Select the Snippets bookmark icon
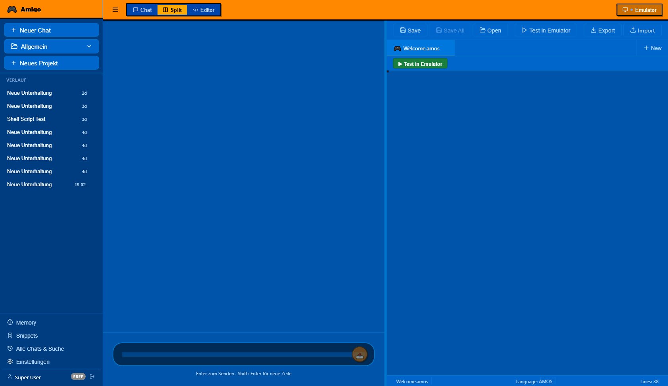 [10, 335]
